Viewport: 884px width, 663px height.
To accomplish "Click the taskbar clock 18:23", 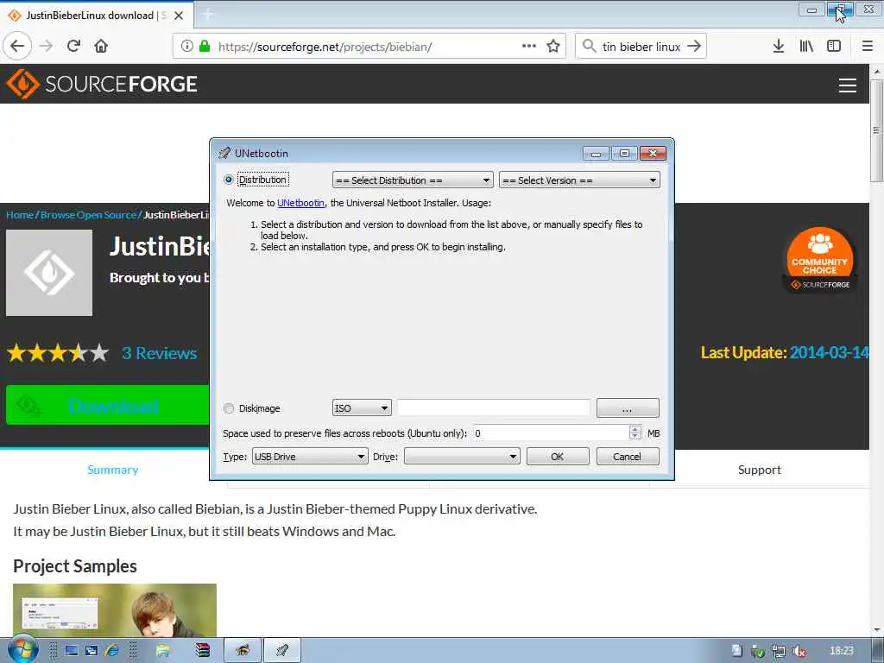I will [x=842, y=651].
